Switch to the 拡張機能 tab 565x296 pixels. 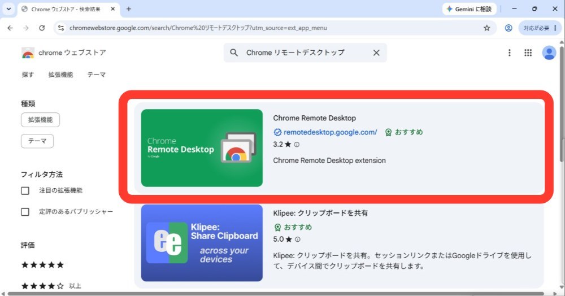point(60,75)
